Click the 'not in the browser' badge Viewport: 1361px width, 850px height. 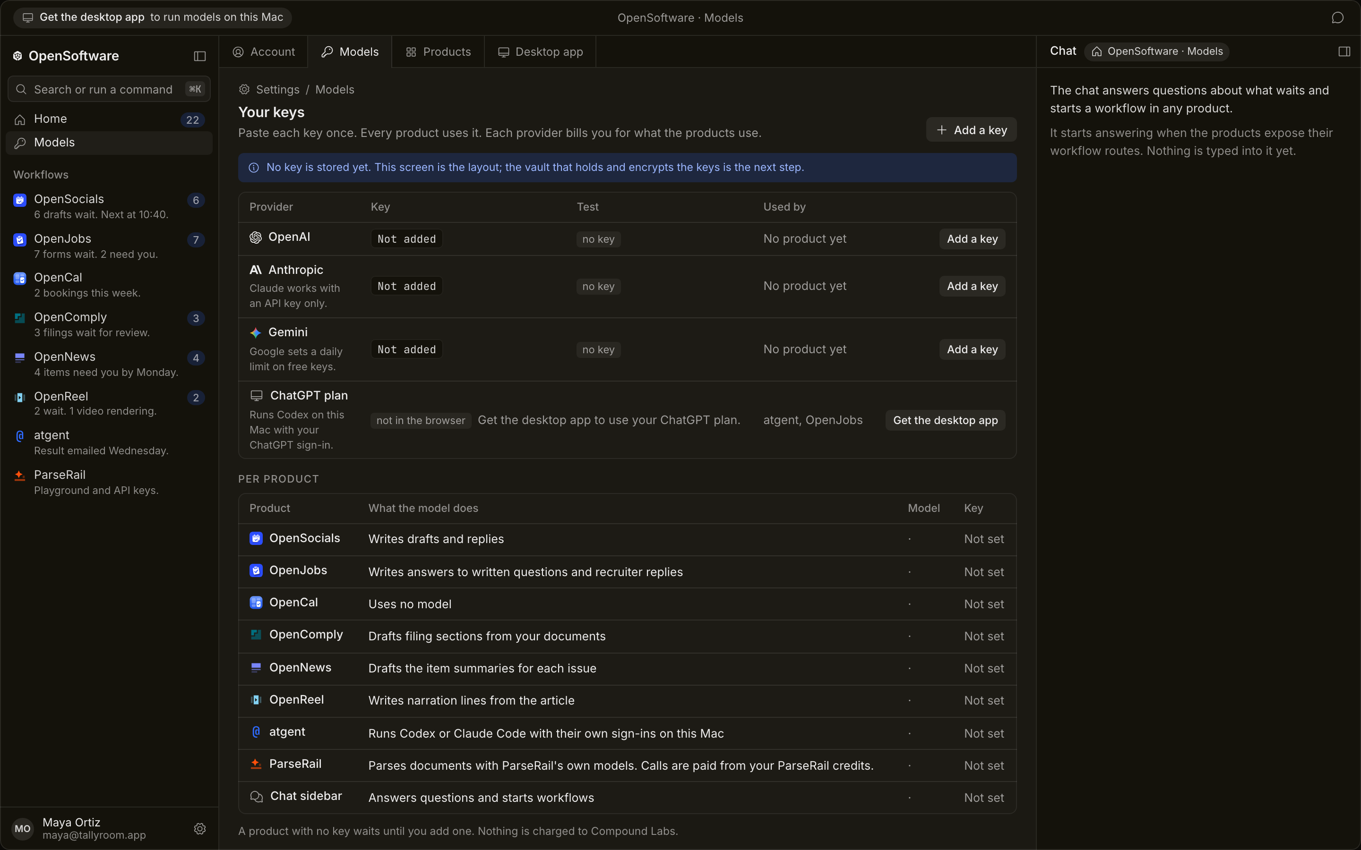(421, 420)
